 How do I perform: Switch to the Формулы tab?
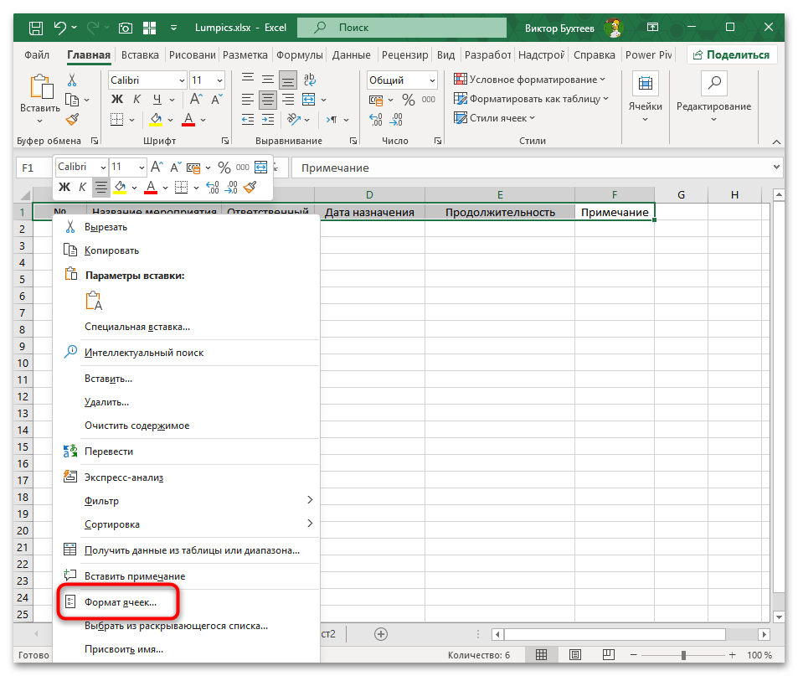pyautogui.click(x=299, y=55)
